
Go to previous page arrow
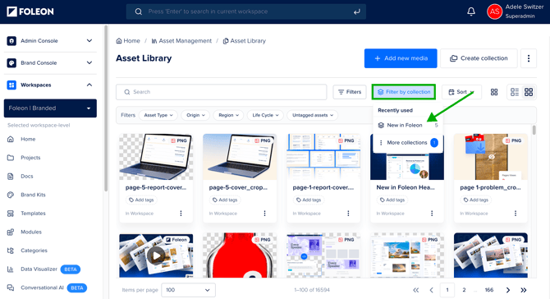coord(432,290)
